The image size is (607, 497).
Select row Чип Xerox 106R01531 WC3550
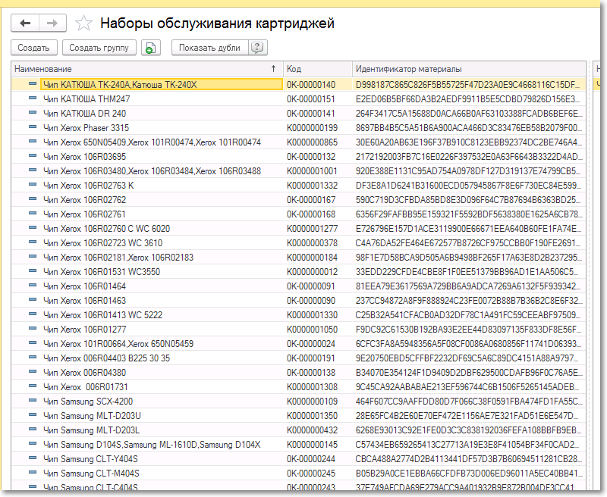point(102,271)
